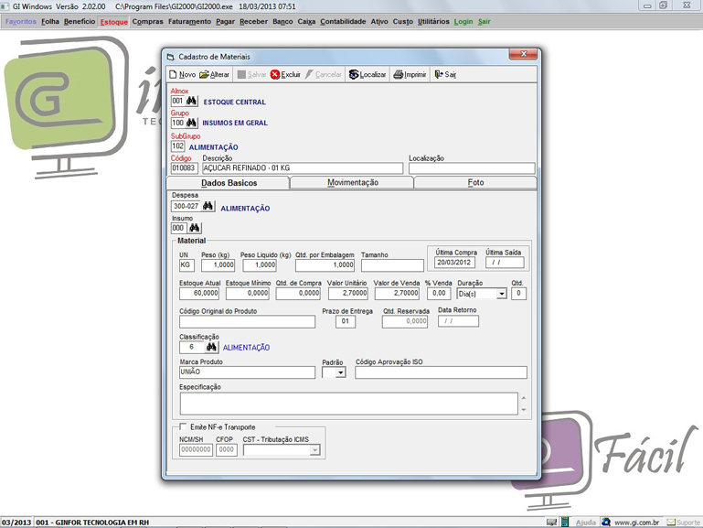
Task: Open the Padrão dropdown
Action: (x=340, y=372)
